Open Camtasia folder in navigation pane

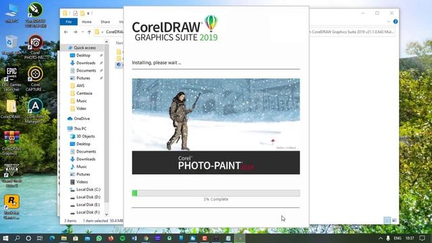click(84, 93)
